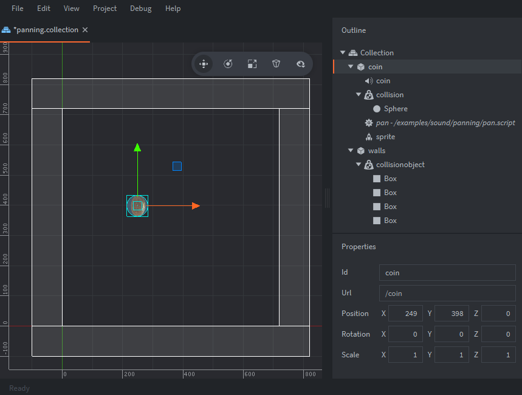Click the first Box shape icon
Screen dimensions: 522x395
[x=377, y=179]
